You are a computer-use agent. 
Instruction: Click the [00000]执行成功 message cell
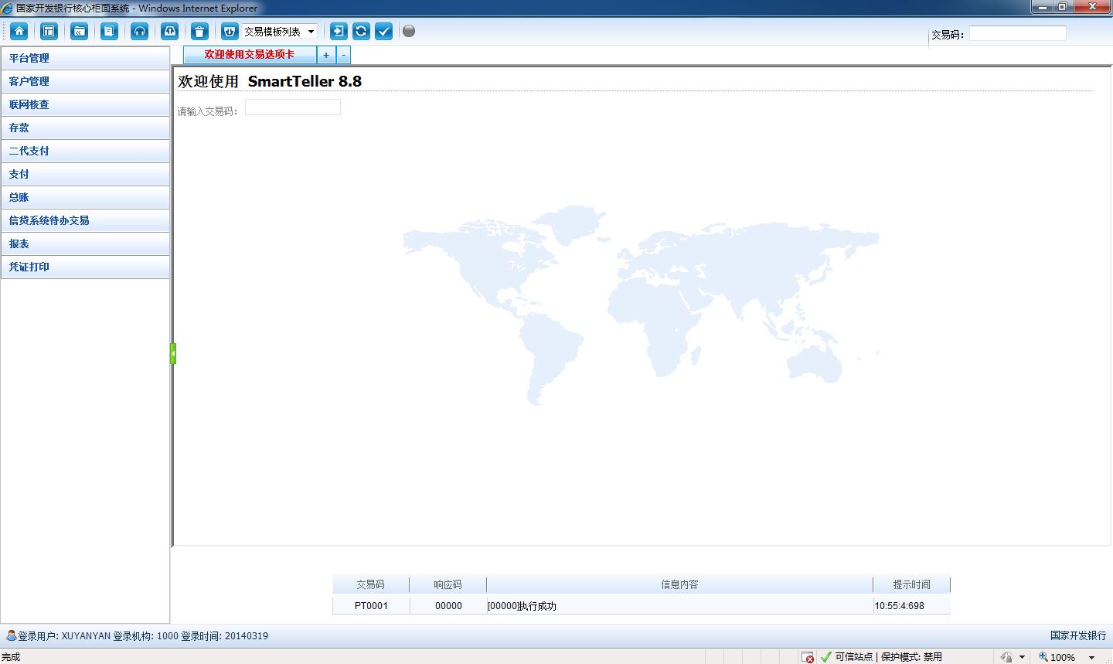coord(680,605)
